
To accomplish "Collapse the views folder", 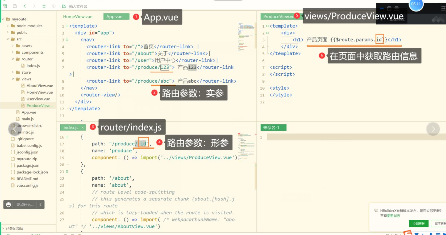I will [x=13, y=79].
